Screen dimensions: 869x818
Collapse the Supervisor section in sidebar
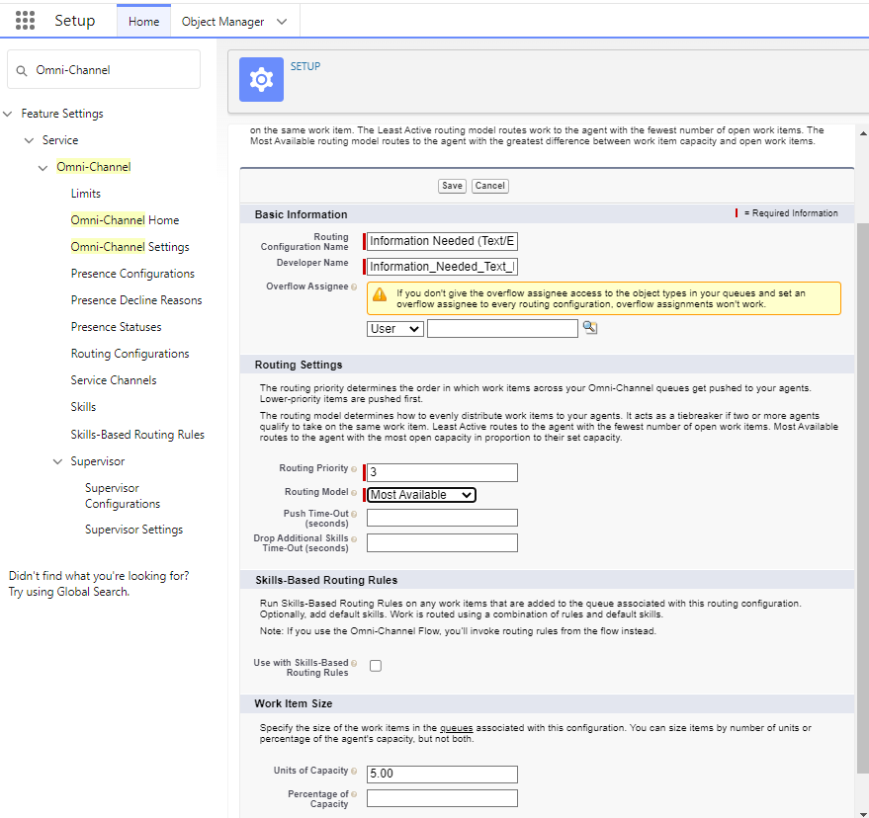coord(58,461)
